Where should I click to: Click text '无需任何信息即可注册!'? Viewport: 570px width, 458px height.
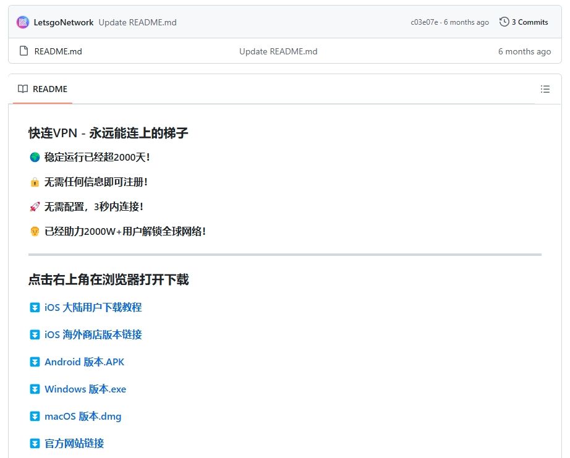(96, 182)
